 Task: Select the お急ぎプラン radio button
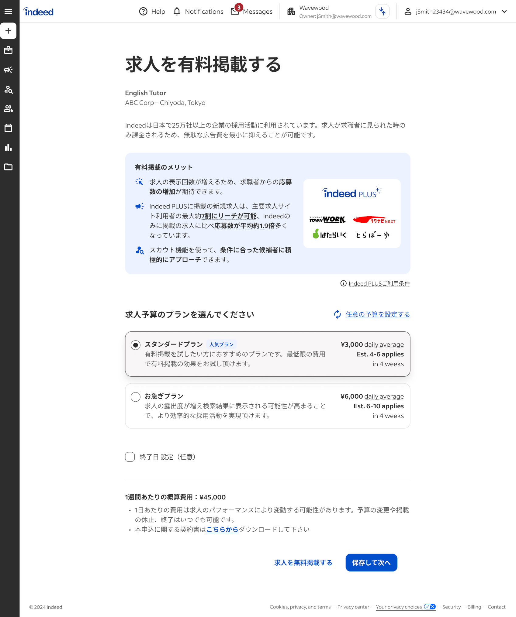[x=135, y=397]
